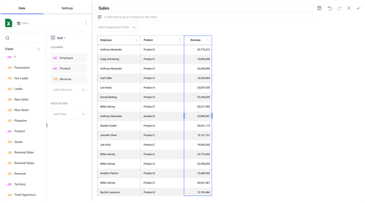Click the green Excel file icon
This screenshot has width=365, height=203.
click(x=9, y=23)
